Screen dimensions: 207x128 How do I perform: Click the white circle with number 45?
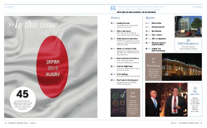pyautogui.click(x=23, y=100)
